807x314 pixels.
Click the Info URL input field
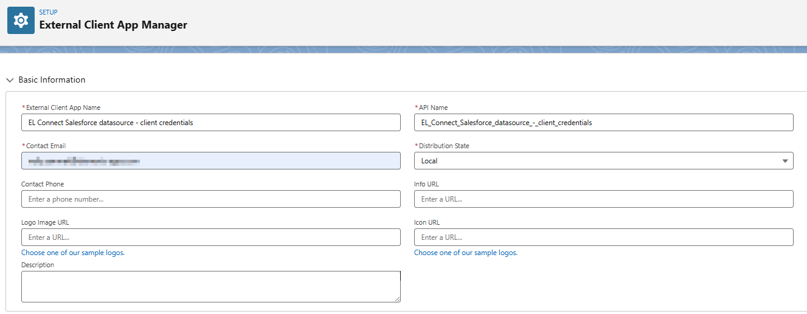click(x=604, y=199)
